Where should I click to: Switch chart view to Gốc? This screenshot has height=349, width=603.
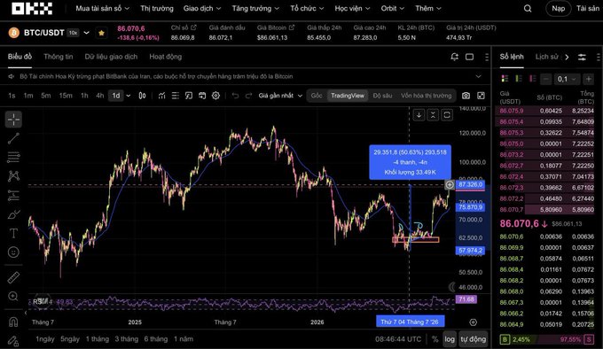[x=317, y=96]
